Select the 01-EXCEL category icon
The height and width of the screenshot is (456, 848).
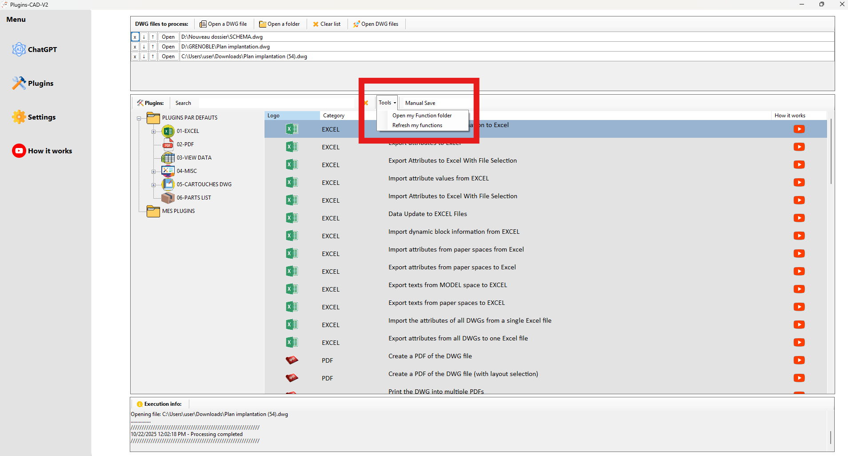pos(168,131)
